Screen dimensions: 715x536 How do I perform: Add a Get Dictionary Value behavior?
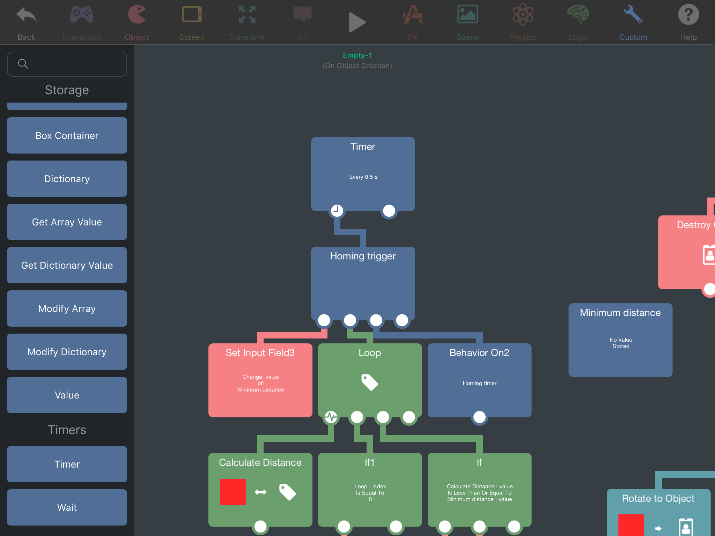pos(67,265)
